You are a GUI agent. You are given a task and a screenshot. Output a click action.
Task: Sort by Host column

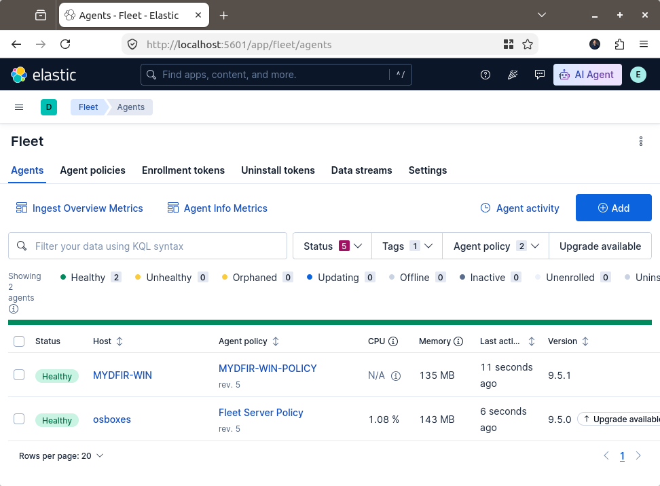pyautogui.click(x=108, y=341)
